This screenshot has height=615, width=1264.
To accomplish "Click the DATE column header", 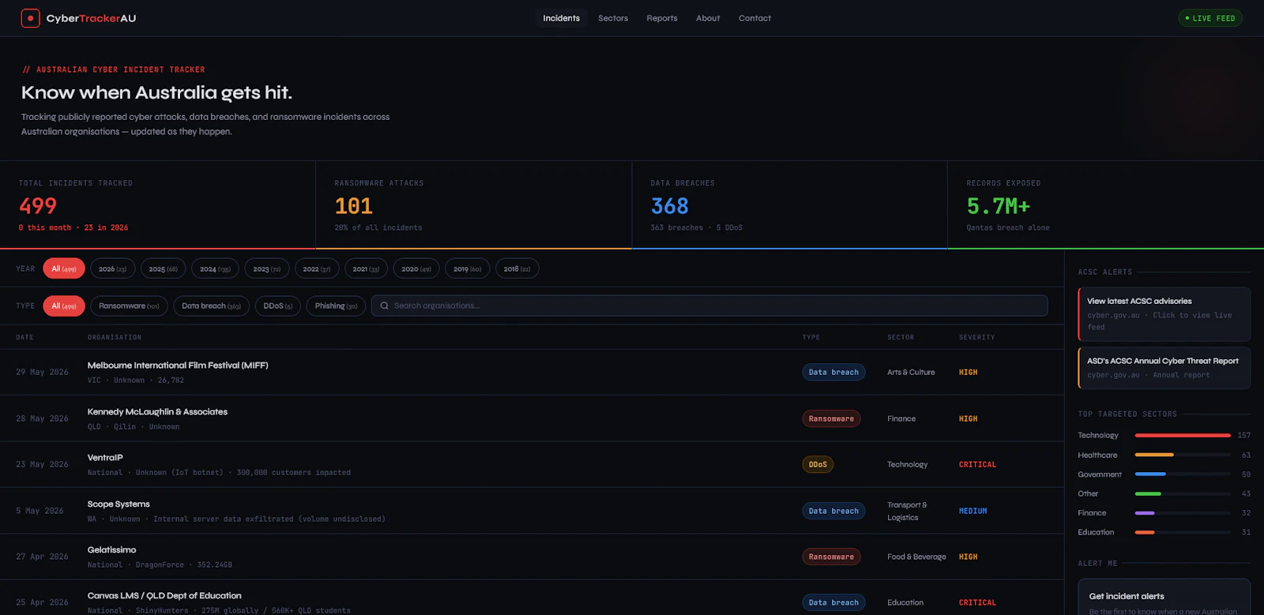I will [x=24, y=337].
